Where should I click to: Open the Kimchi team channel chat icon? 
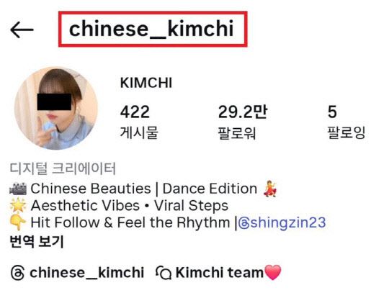pos(164,273)
